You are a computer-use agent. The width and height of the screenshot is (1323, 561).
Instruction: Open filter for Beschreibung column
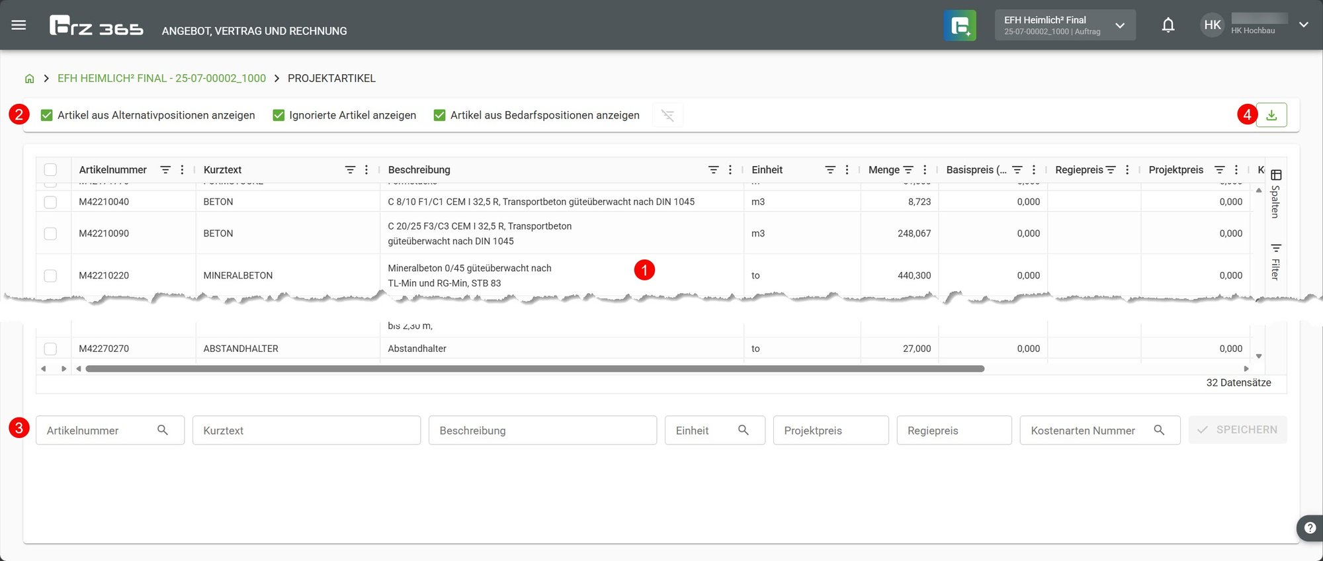(714, 170)
